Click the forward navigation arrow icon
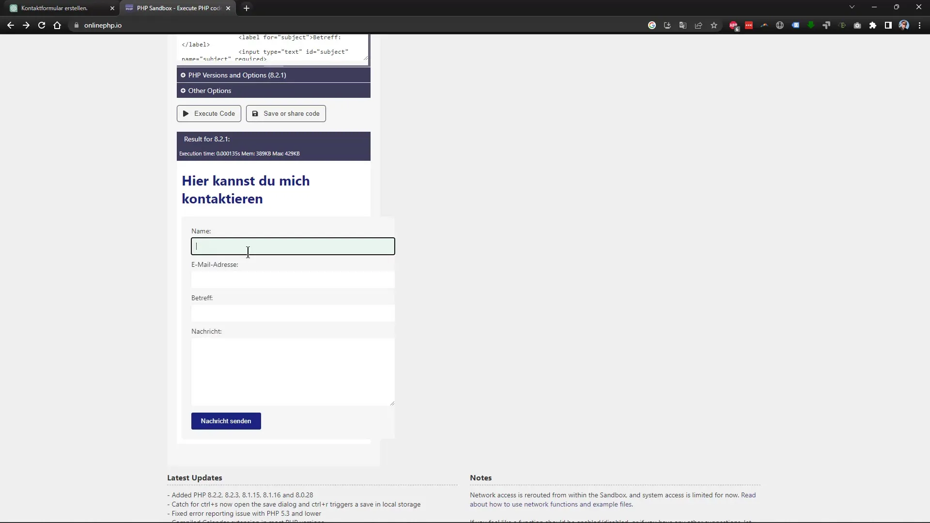Image resolution: width=930 pixels, height=523 pixels. (26, 26)
